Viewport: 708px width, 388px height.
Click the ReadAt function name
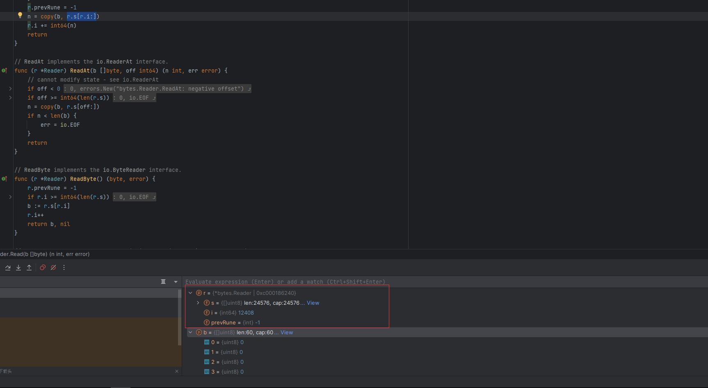tap(80, 71)
